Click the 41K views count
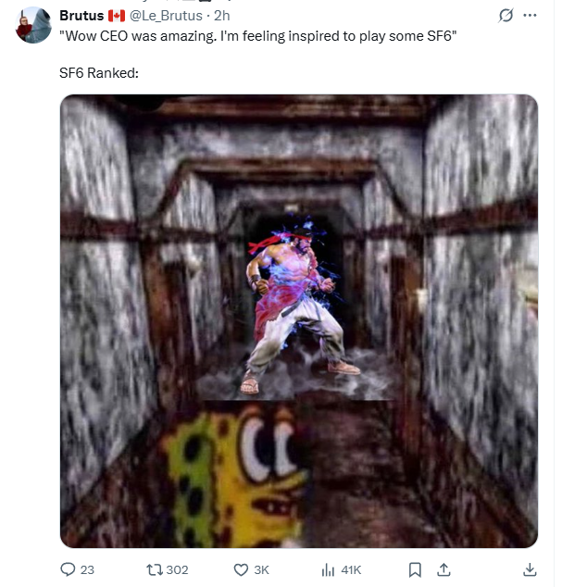 pyautogui.click(x=351, y=569)
